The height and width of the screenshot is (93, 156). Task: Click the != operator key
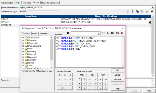pyautogui.click(x=105, y=79)
